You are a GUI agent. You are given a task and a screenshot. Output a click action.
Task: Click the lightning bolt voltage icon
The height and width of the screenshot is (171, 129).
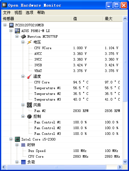pos(29,42)
